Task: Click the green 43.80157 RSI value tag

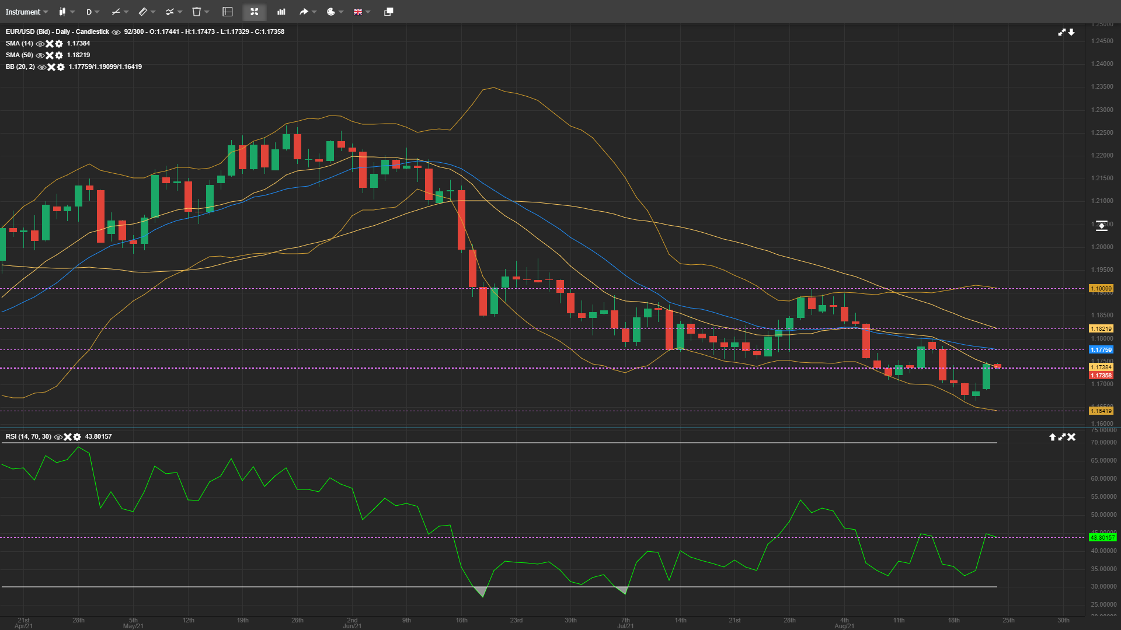Action: (x=1102, y=538)
